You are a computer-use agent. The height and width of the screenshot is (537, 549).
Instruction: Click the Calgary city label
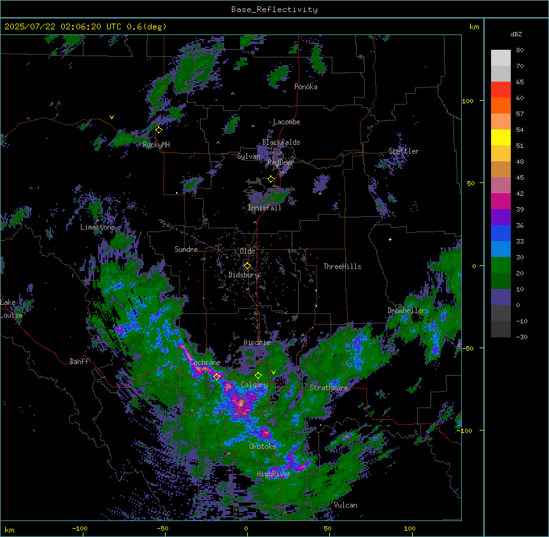(254, 385)
